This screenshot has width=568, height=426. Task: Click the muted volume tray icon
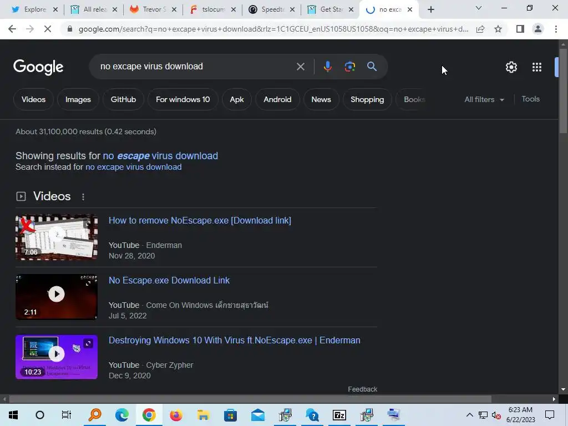(x=496, y=415)
